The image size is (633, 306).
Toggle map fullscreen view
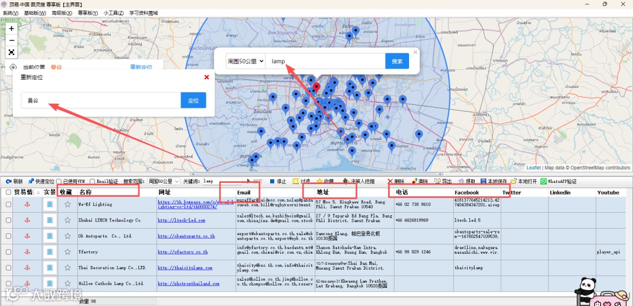(x=12, y=52)
